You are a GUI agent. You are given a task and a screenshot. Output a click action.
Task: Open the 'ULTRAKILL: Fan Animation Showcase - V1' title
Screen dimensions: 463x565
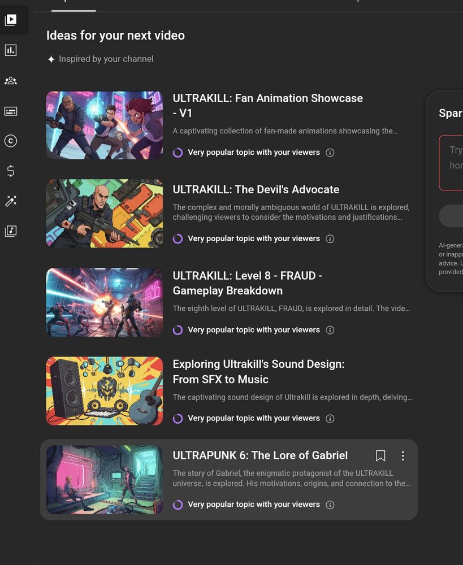pos(268,106)
